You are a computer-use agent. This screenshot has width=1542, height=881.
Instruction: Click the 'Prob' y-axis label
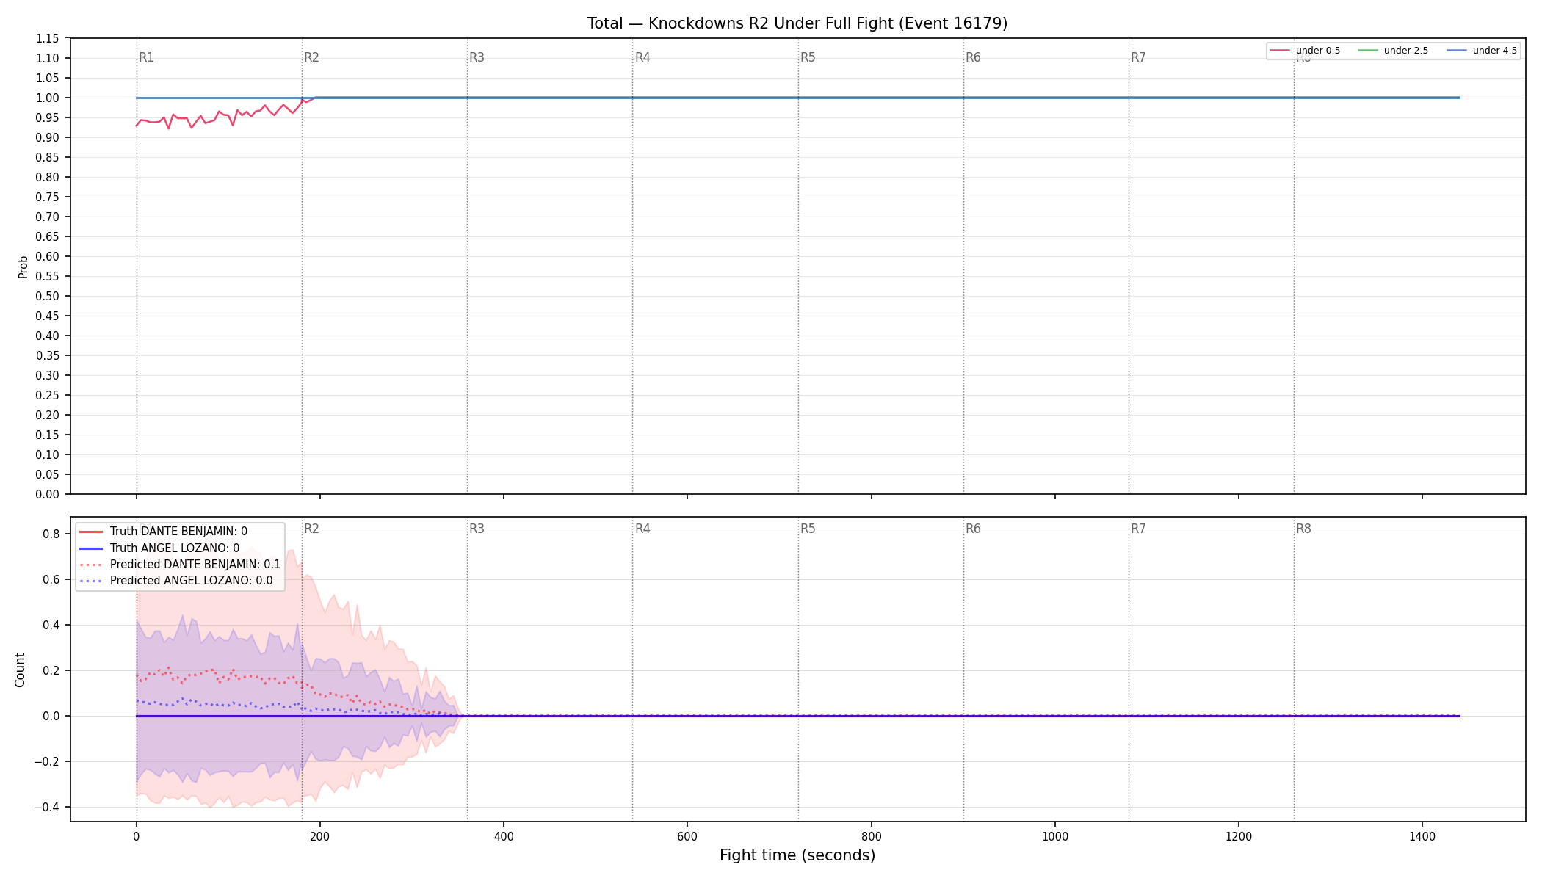click(23, 267)
